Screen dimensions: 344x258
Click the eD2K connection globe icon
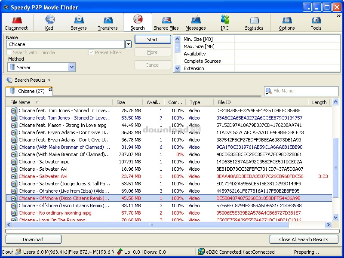click(201, 252)
